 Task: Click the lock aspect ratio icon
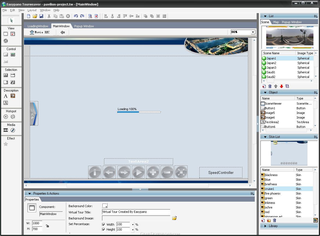click(x=47, y=226)
